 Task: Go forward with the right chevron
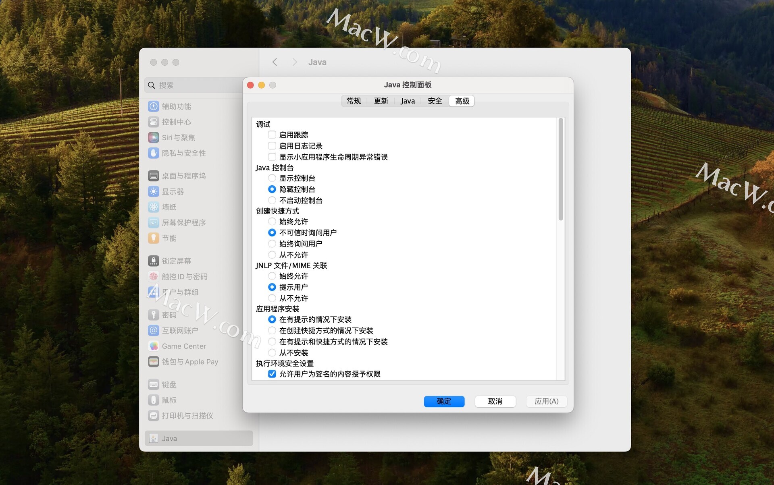click(295, 62)
